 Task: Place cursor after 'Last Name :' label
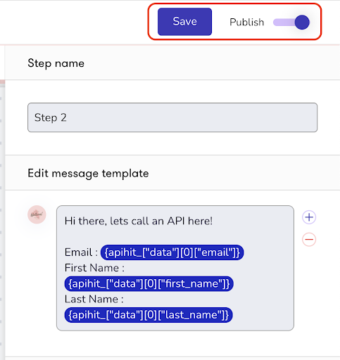(125, 300)
